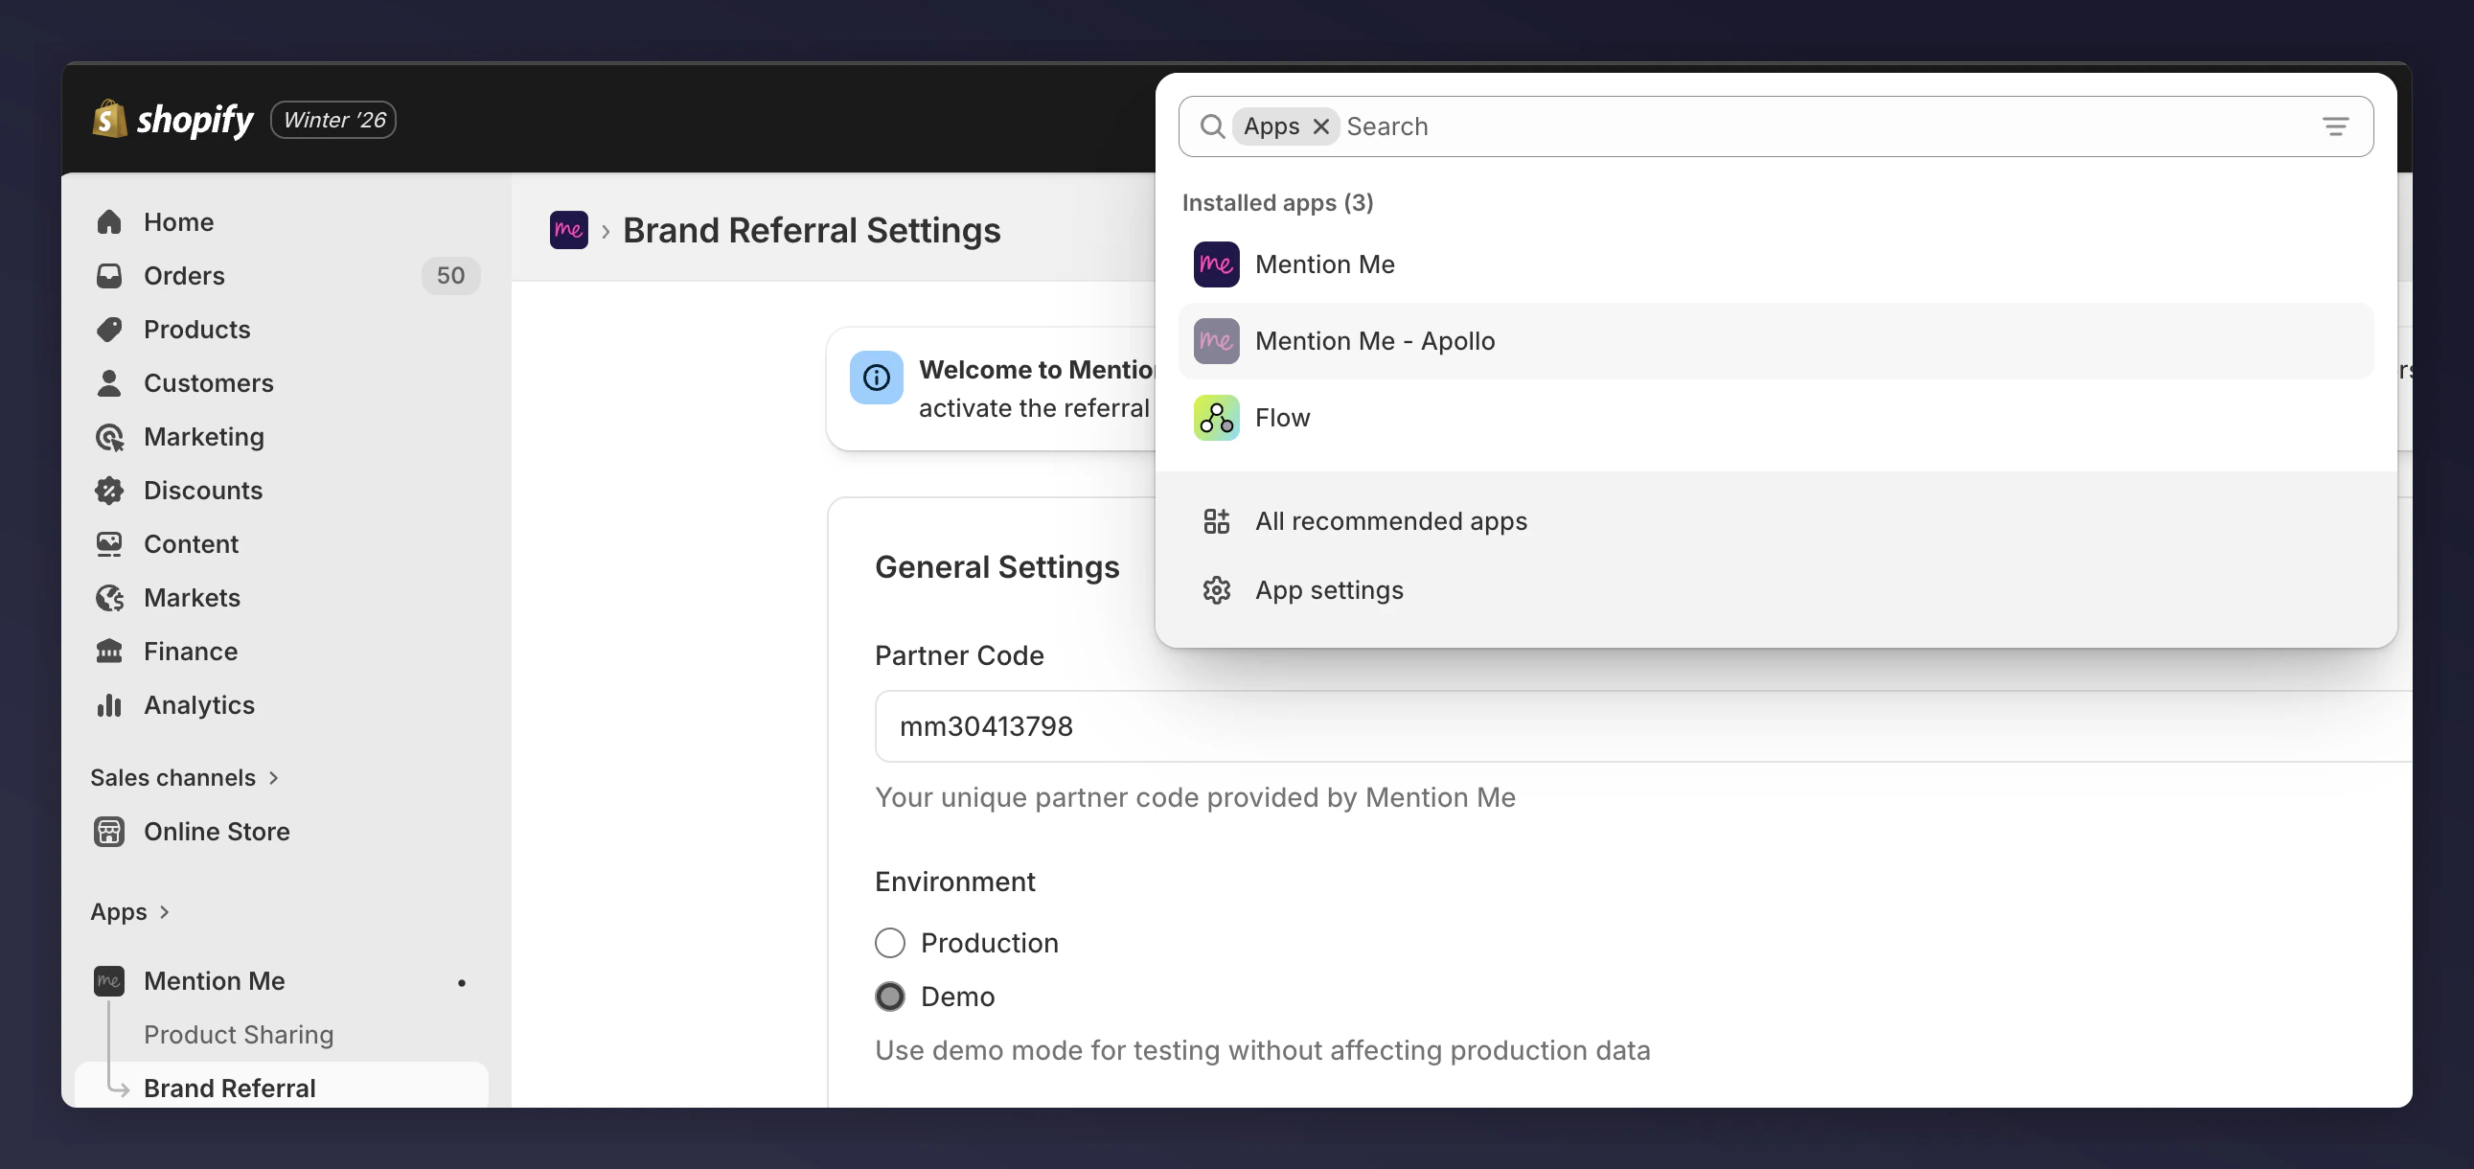This screenshot has height=1169, width=2474.
Task: Go to Home in the sidebar
Action: point(282,222)
